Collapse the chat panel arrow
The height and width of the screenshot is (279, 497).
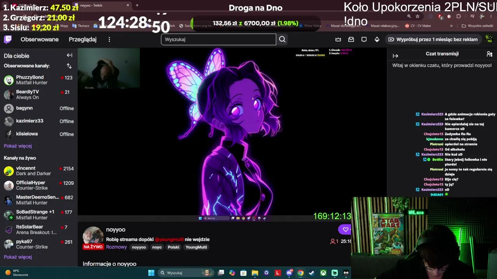click(x=395, y=56)
